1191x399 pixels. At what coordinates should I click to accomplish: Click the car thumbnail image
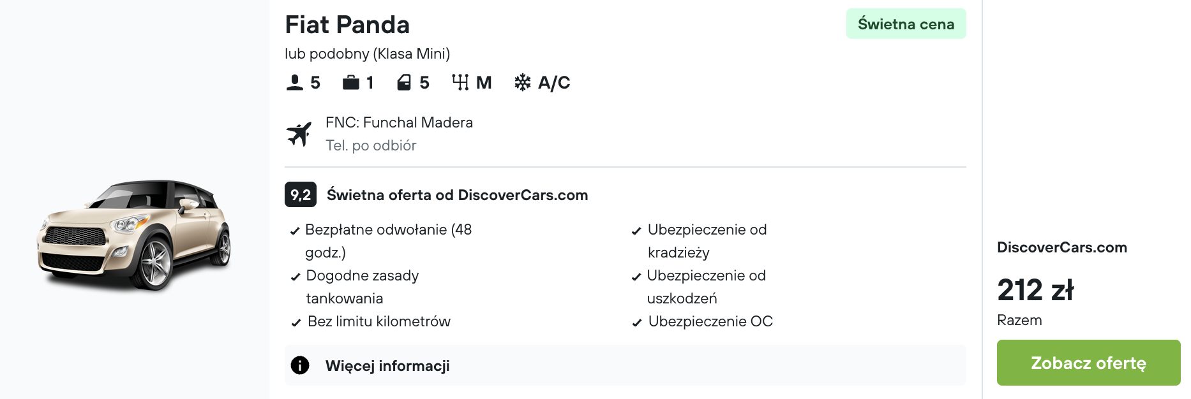click(x=134, y=236)
